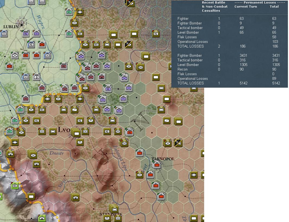Select the maroon XXXX HQ counter
The height and width of the screenshot is (222, 289).
pos(64,66)
